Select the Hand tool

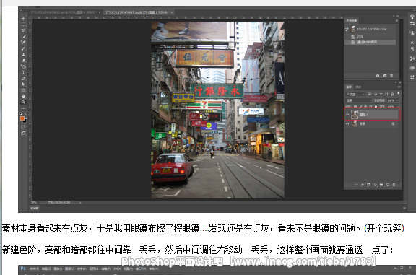click(23, 96)
